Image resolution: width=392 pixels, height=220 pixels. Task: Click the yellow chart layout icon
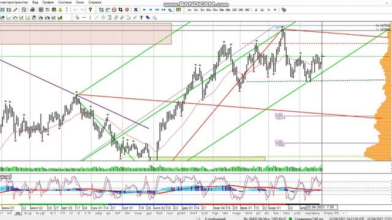[178, 10]
